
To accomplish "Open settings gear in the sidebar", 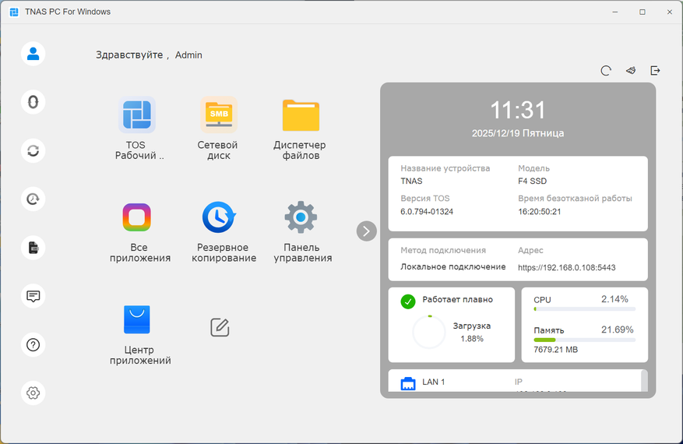I will click(x=33, y=393).
